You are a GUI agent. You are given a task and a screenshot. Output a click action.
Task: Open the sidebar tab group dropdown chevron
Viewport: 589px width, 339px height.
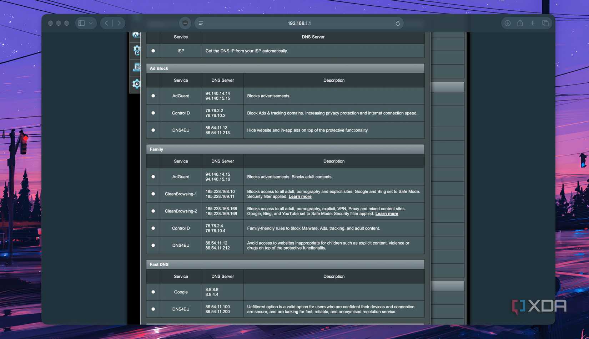coord(91,23)
